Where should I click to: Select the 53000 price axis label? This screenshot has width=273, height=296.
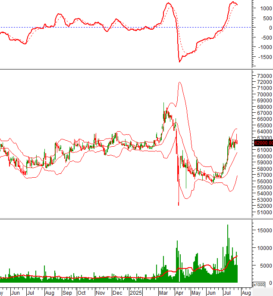pos(264,200)
